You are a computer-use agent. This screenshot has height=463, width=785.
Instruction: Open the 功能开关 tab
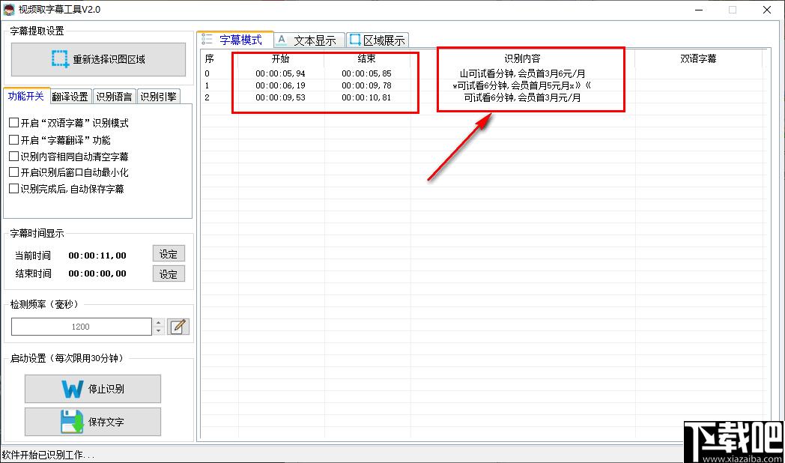(26, 96)
